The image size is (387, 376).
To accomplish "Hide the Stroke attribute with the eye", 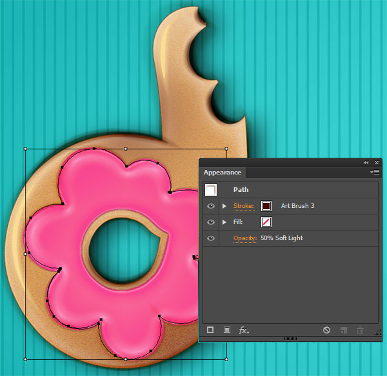I will coord(211,206).
